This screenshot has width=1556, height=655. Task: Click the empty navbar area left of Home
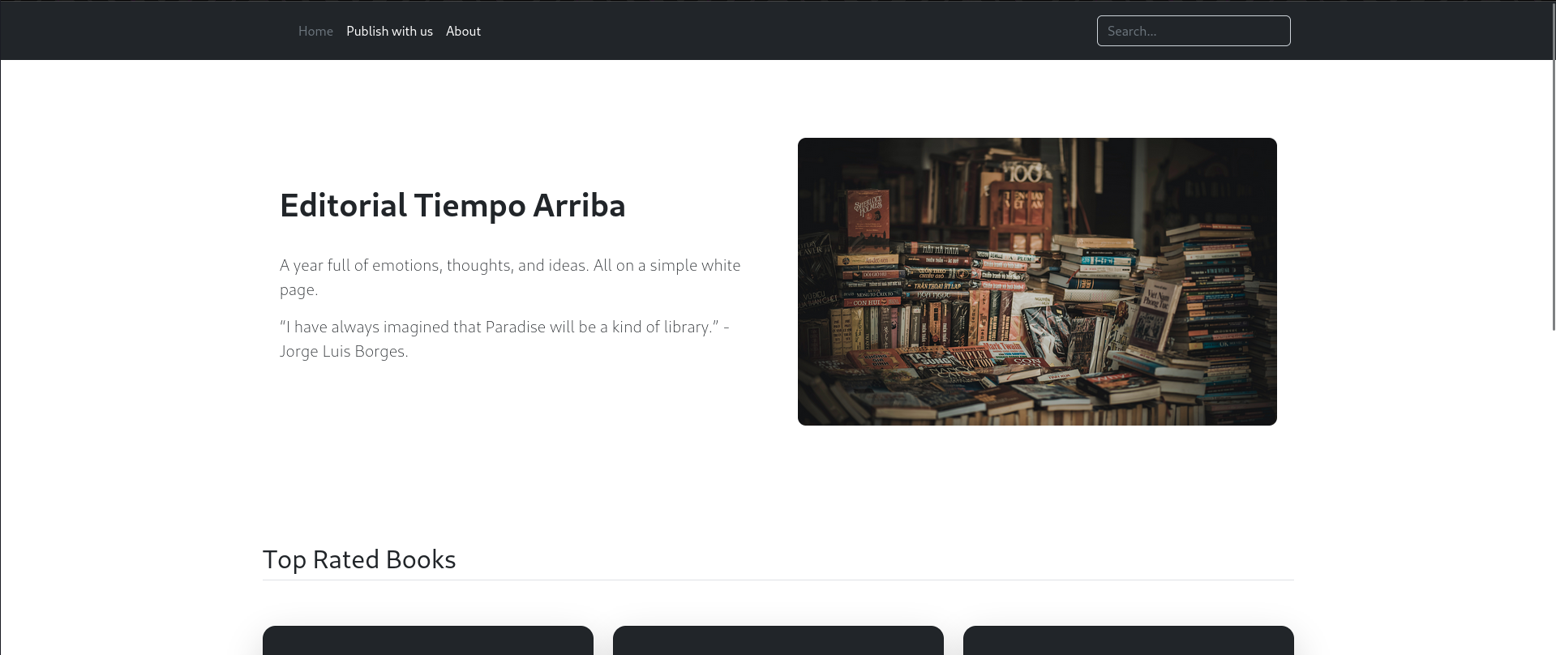pyautogui.click(x=146, y=31)
